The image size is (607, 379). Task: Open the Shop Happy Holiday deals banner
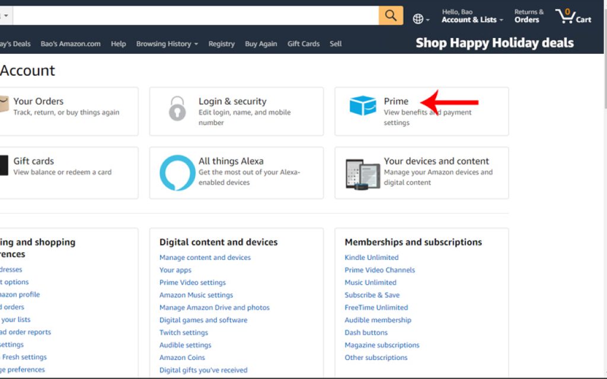point(495,43)
